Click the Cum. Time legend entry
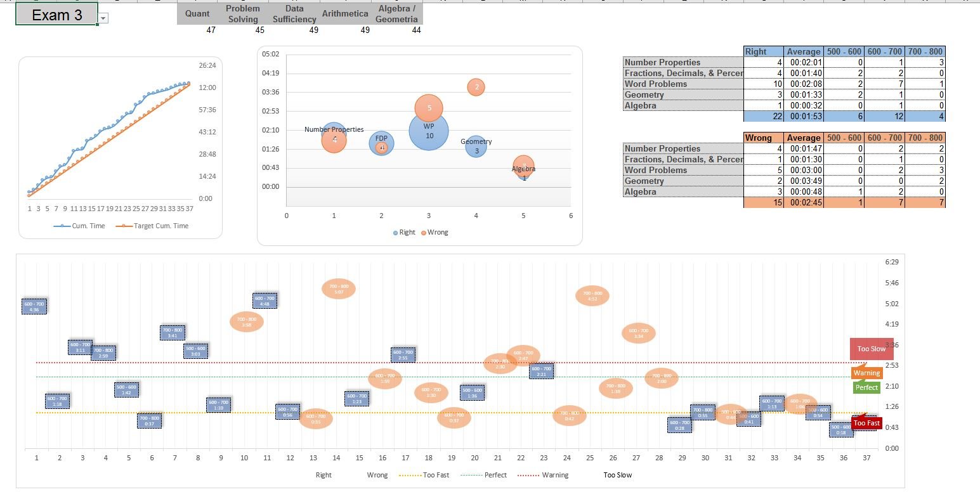The height and width of the screenshot is (492, 980). coord(79,226)
